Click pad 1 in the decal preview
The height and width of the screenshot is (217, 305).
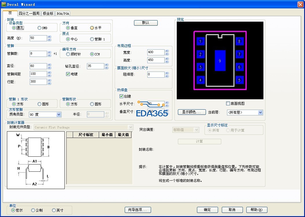pos(200,41)
